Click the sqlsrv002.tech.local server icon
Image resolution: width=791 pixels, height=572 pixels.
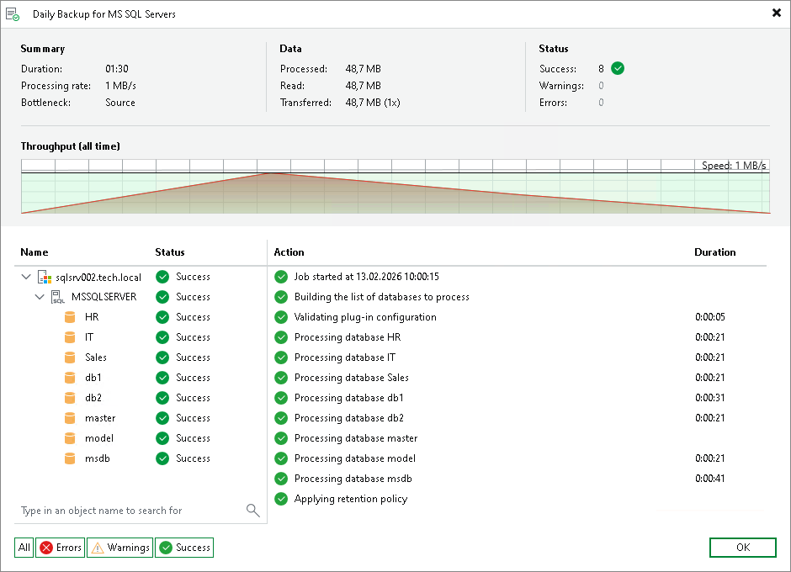45,277
